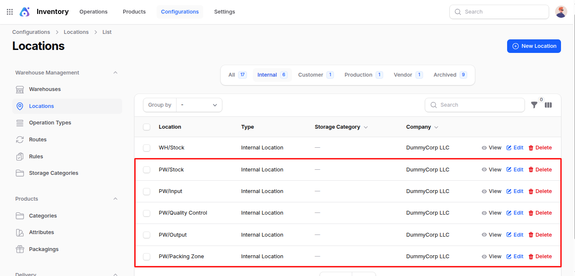Open the apps grid launcher icon

click(x=10, y=12)
